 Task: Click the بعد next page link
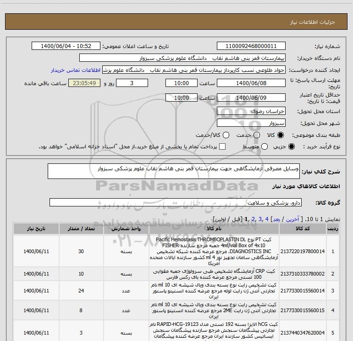276,219
